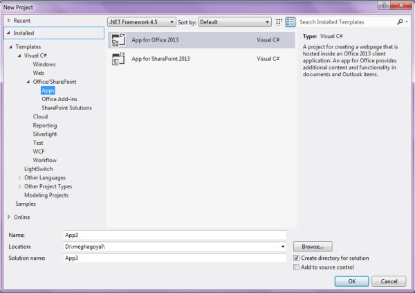The width and height of the screenshot is (415, 293).
Task: Collapse the Templates tree node
Action: tap(10, 47)
